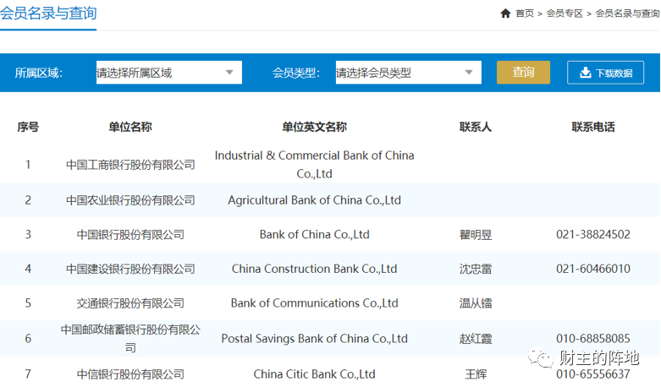Select 中国农业银行股份有限公司 cell

pyautogui.click(x=130, y=200)
